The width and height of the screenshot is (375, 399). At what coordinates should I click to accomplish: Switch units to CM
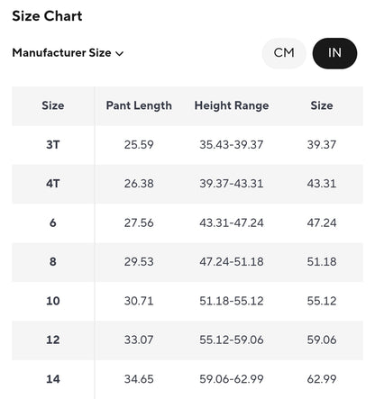[284, 53]
